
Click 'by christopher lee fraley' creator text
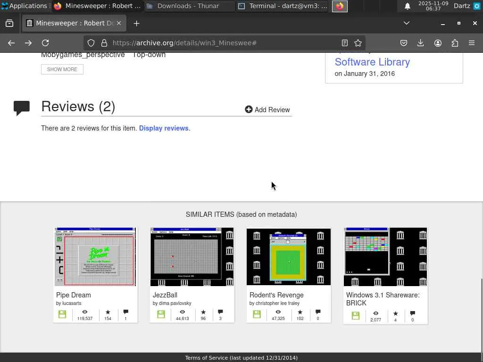(x=275, y=303)
